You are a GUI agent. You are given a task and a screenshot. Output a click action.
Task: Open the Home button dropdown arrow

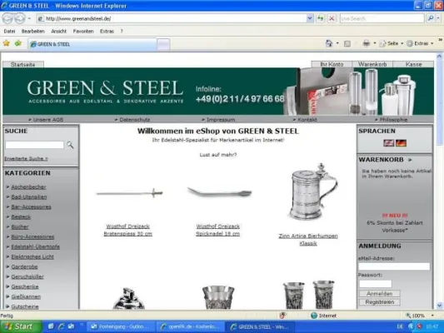click(337, 43)
